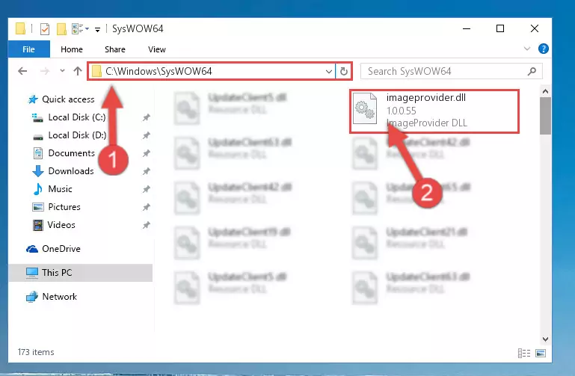The image size is (575, 376).
Task: Click the folder icon in title bar
Action: coord(20,28)
